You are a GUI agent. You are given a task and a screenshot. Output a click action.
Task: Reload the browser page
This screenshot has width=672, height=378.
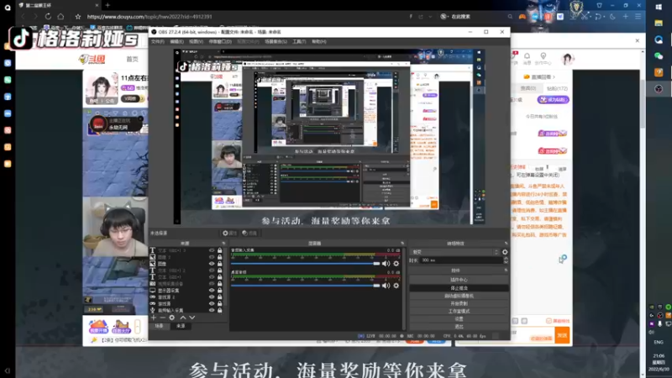pos(48,16)
